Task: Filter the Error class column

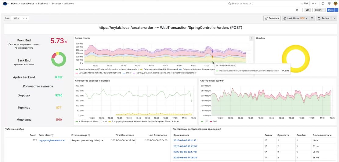Action: point(52,135)
